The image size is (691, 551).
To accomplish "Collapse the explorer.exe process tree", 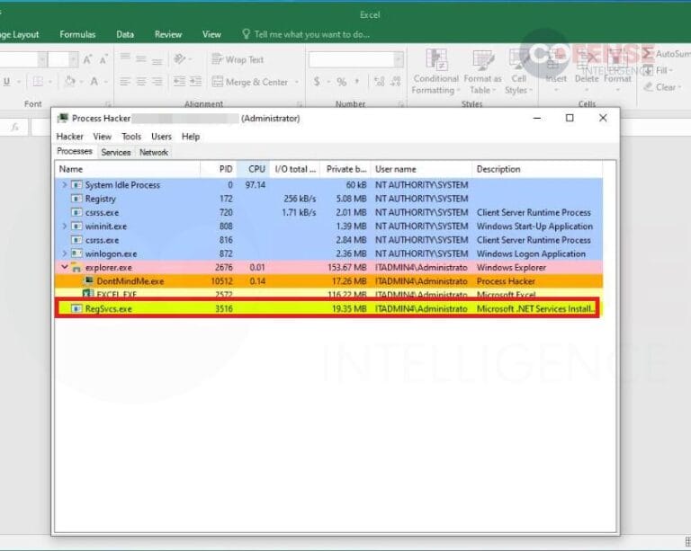I will [64, 268].
